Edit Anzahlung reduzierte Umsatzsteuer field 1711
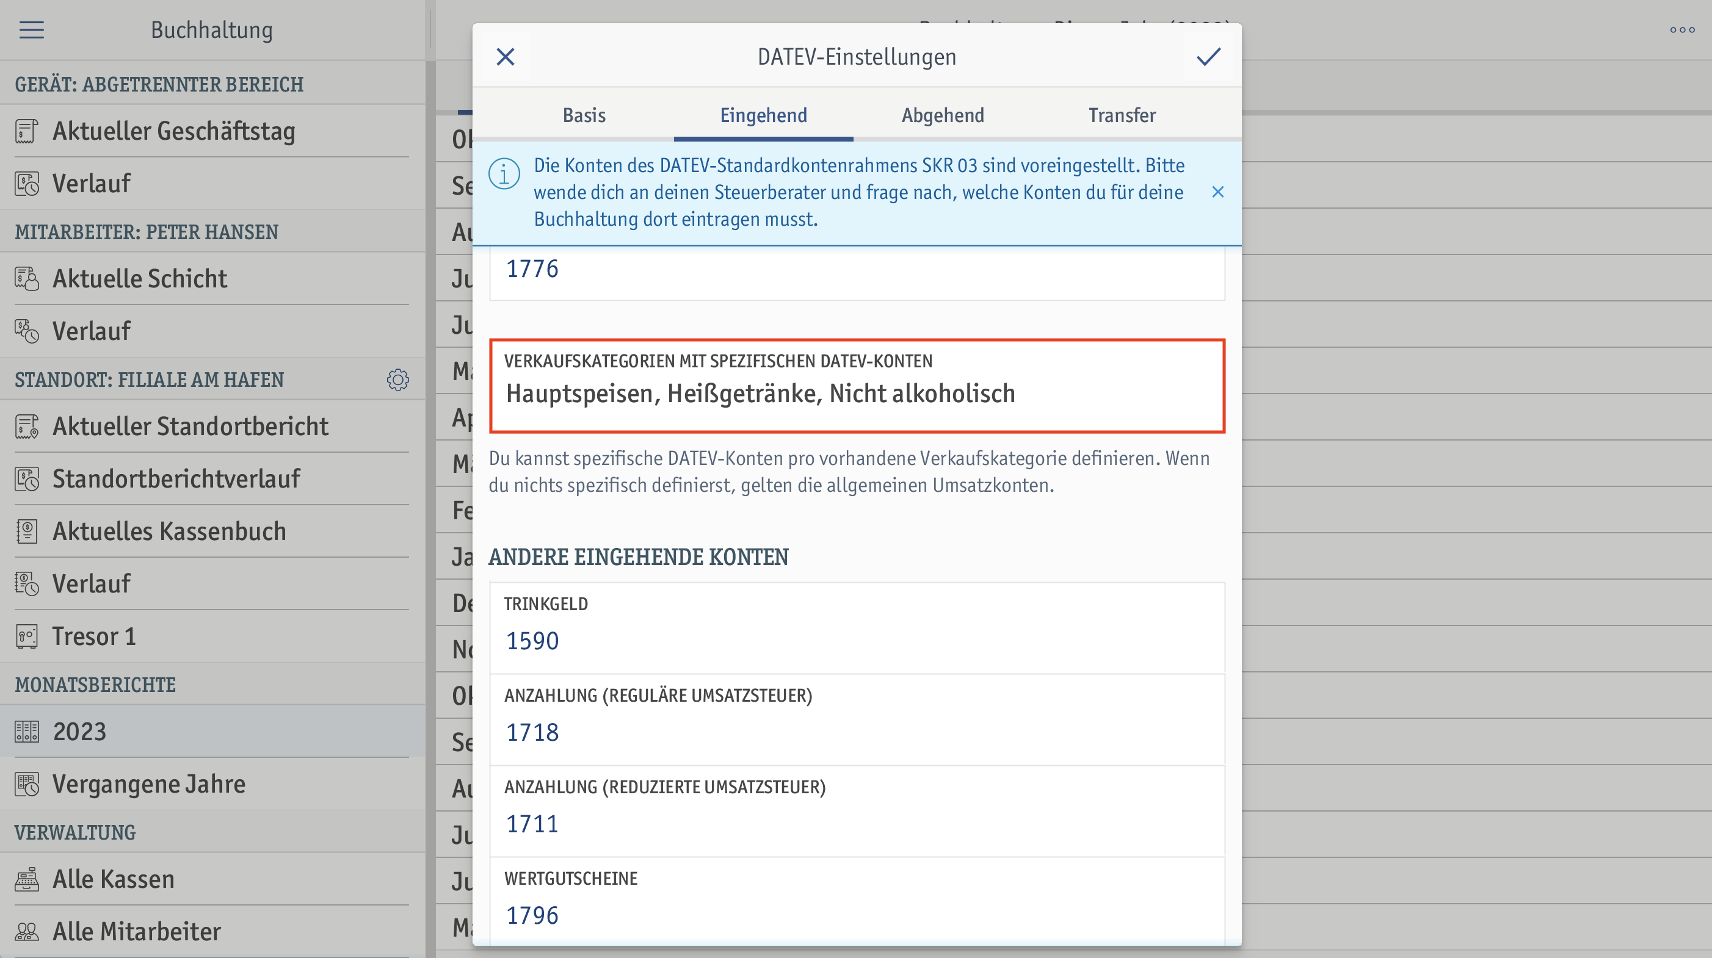The image size is (1712, 958). coord(857,811)
